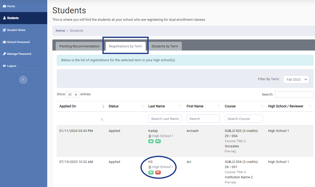Click the first name Avi

click(189, 162)
